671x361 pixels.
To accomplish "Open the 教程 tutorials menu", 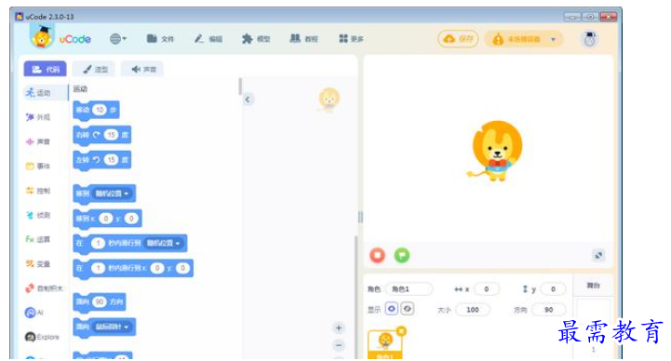I will tap(303, 39).
